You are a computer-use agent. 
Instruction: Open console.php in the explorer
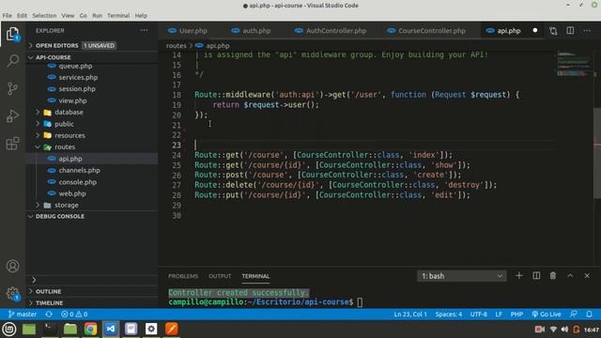(92, 182)
